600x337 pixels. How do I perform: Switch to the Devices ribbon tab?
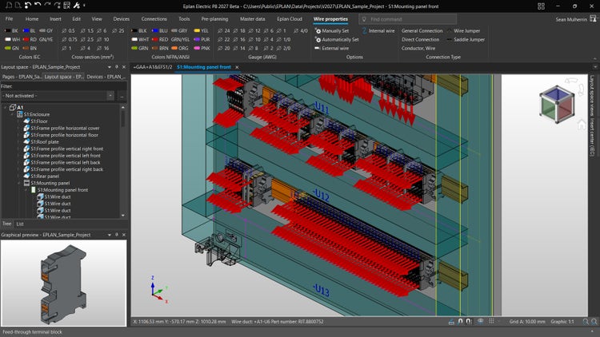(122, 18)
